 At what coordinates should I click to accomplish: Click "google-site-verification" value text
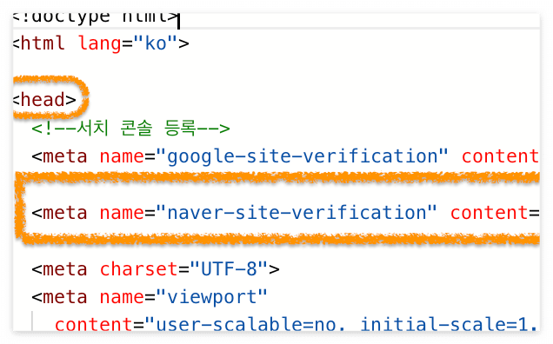pos(302,157)
